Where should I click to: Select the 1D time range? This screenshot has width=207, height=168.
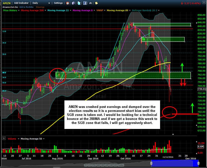[x=115, y=165]
